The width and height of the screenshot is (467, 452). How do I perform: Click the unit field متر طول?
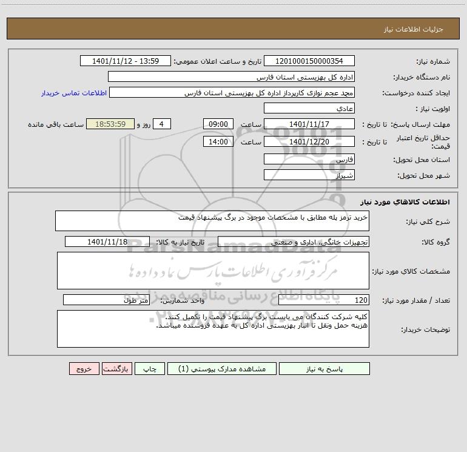pyautogui.click(x=106, y=300)
